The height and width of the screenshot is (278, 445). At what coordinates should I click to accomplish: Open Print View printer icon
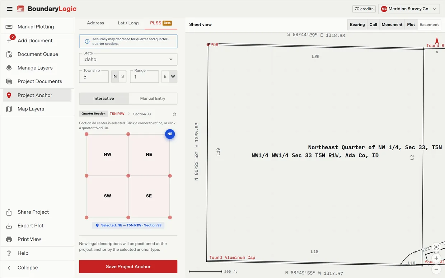tap(9, 239)
